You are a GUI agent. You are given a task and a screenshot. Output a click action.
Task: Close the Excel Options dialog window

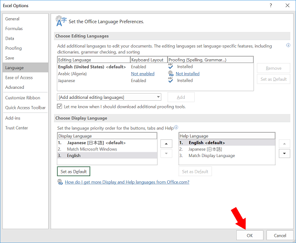click(x=287, y=5)
